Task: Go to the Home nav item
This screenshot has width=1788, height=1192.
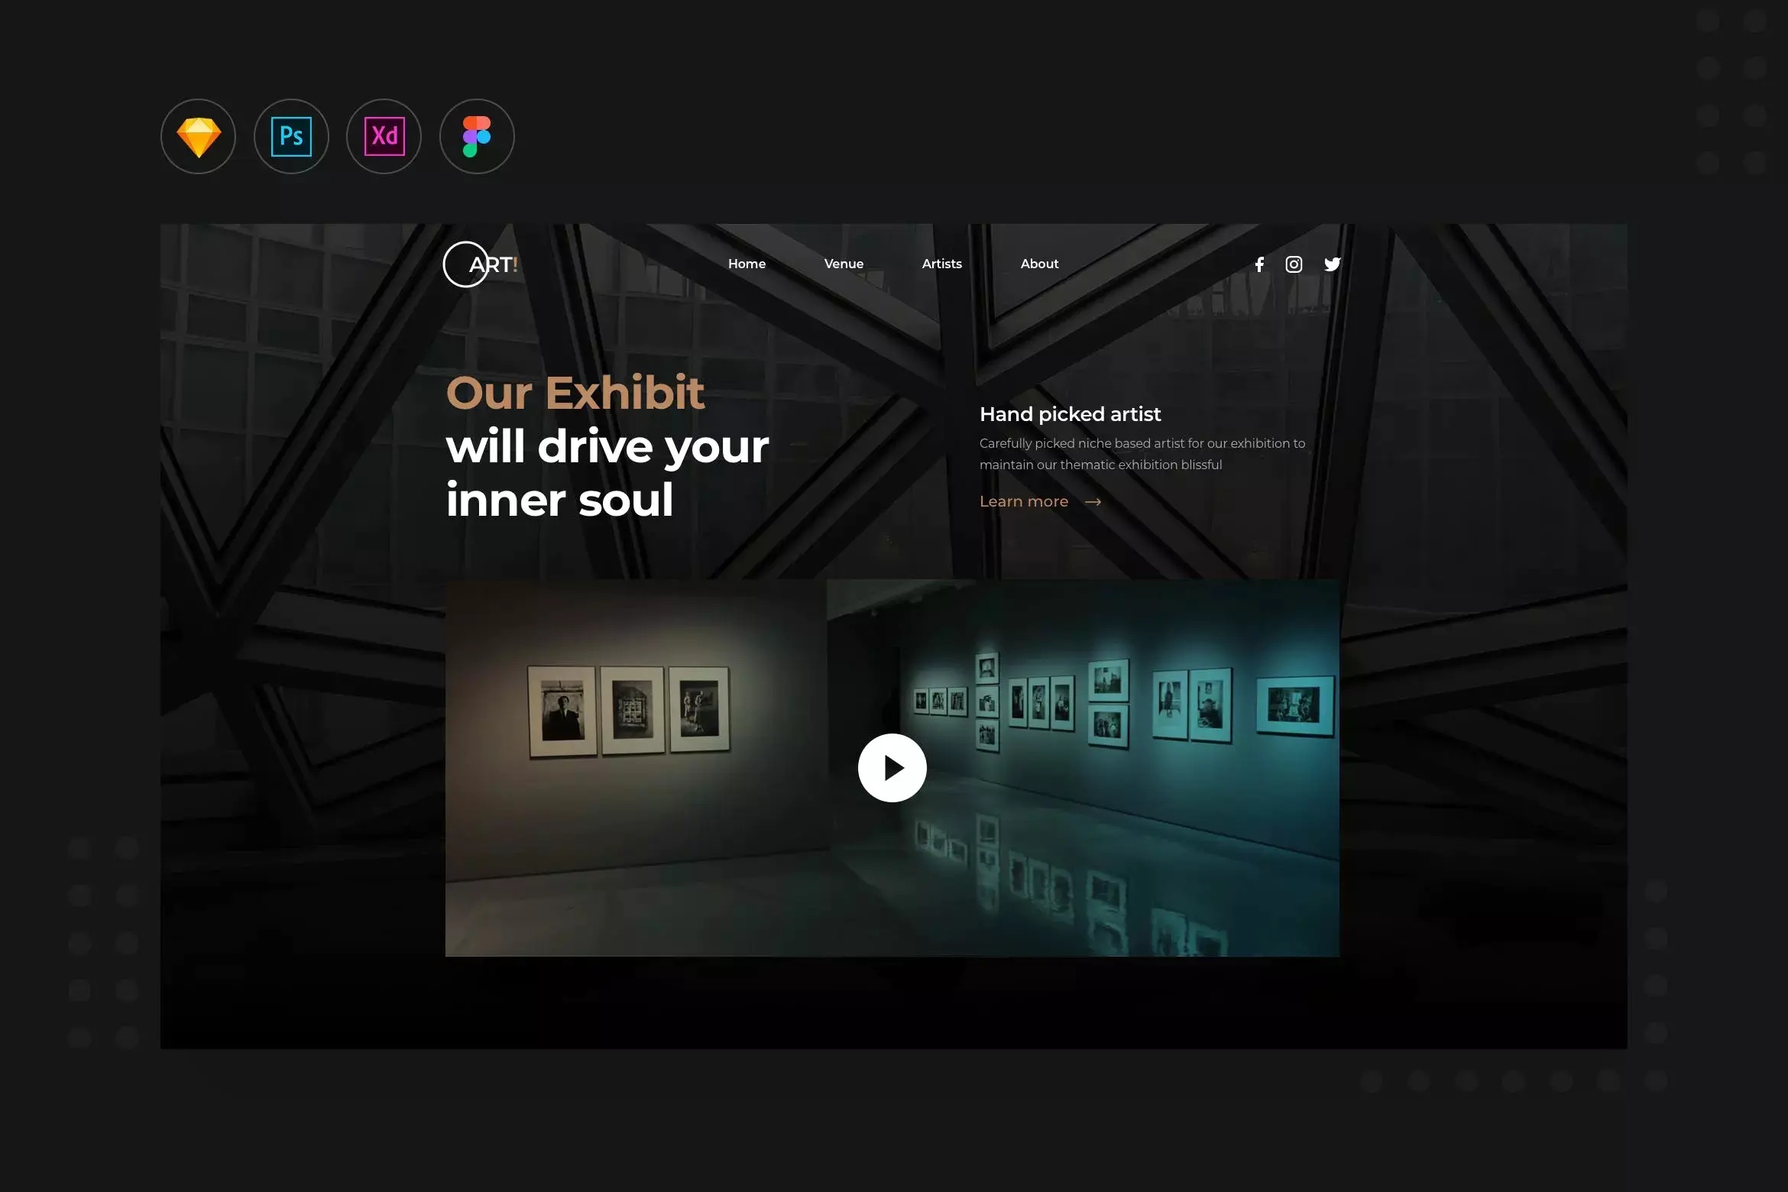Action: tap(747, 264)
